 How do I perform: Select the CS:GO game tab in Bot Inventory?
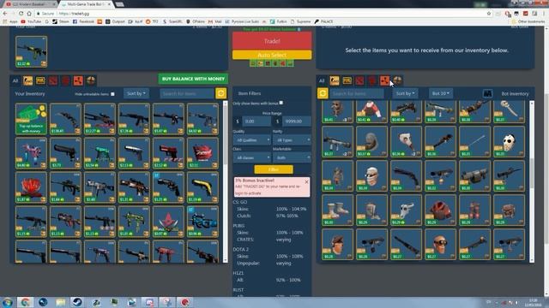[335, 80]
